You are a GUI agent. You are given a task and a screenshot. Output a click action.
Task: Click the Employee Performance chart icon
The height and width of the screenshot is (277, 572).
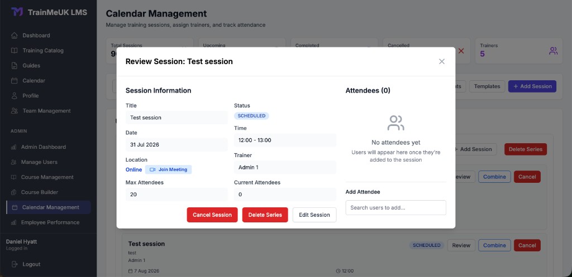[13, 222]
